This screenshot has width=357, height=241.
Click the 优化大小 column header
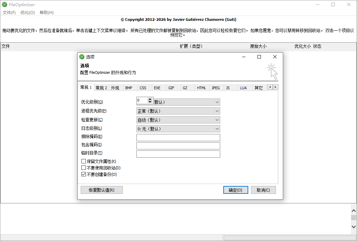pos(303,46)
